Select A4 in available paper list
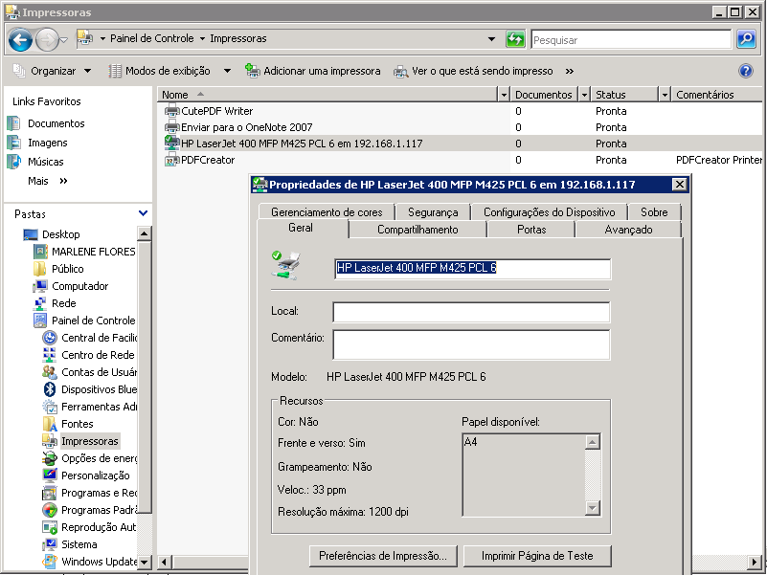This screenshot has width=767, height=575. 470,442
